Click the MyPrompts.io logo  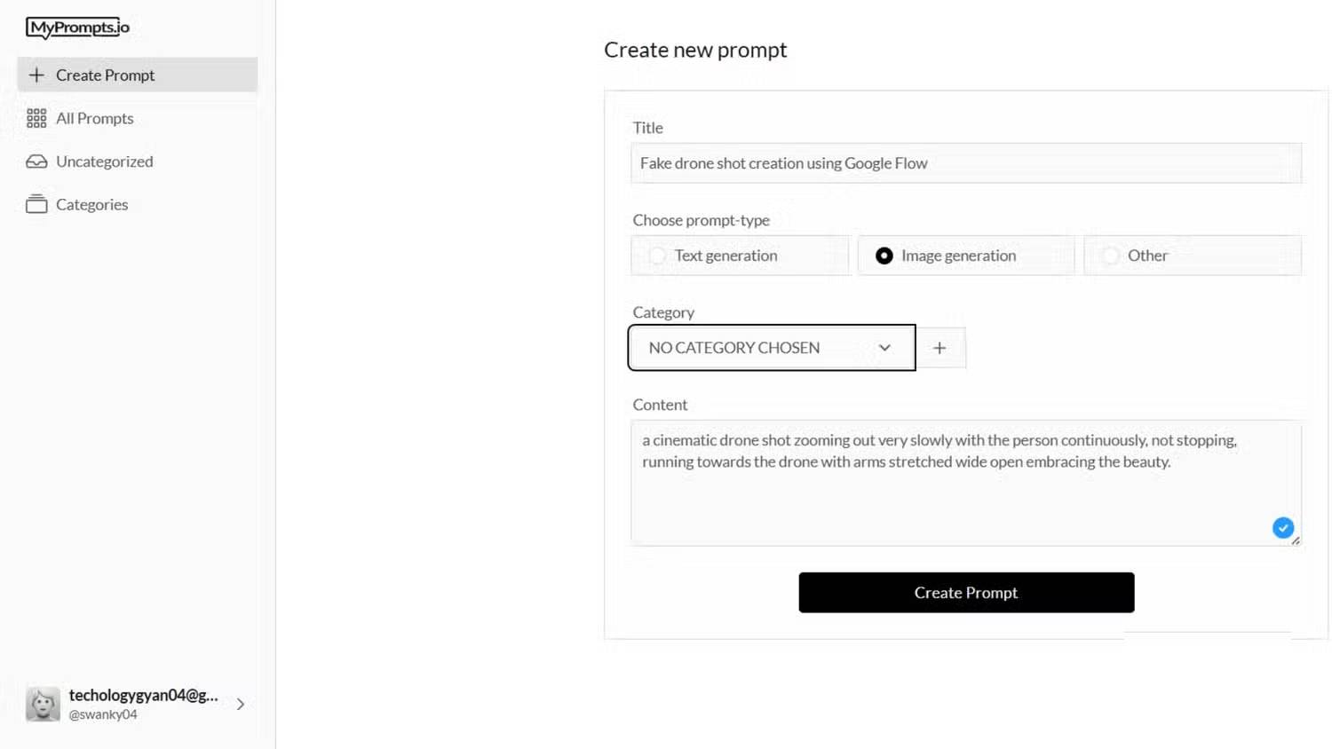[x=78, y=28]
